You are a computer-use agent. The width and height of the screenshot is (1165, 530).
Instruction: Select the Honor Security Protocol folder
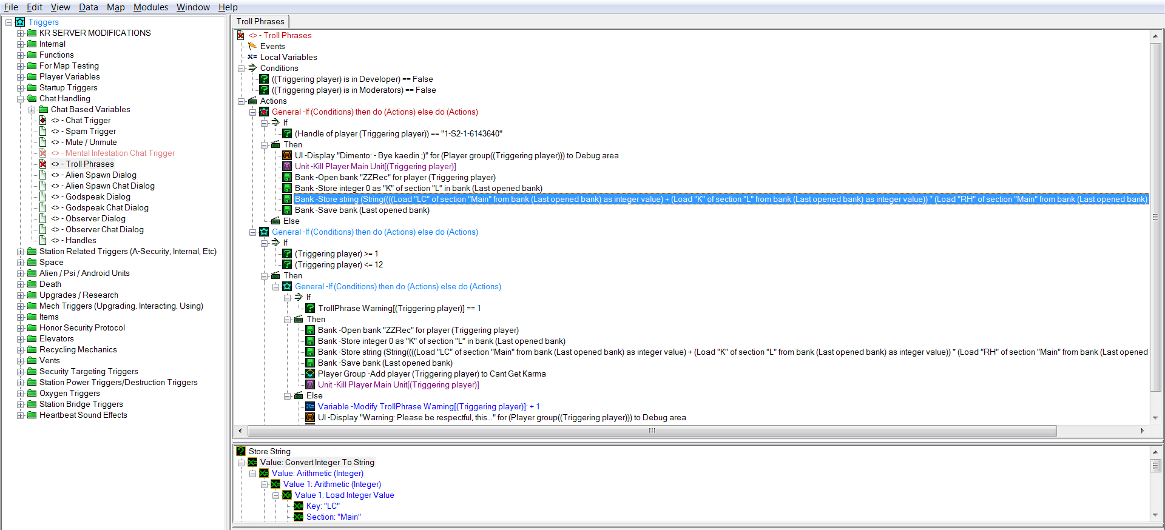coord(83,327)
